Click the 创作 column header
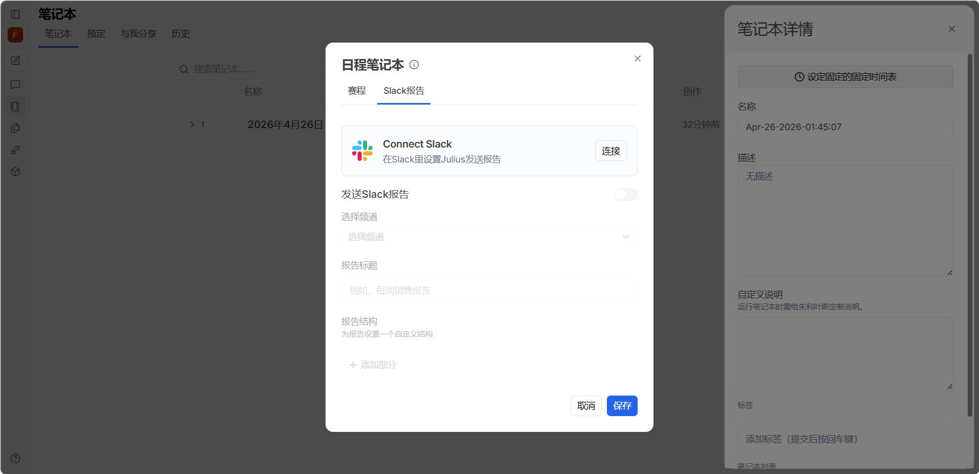The width and height of the screenshot is (979, 474). (x=692, y=92)
